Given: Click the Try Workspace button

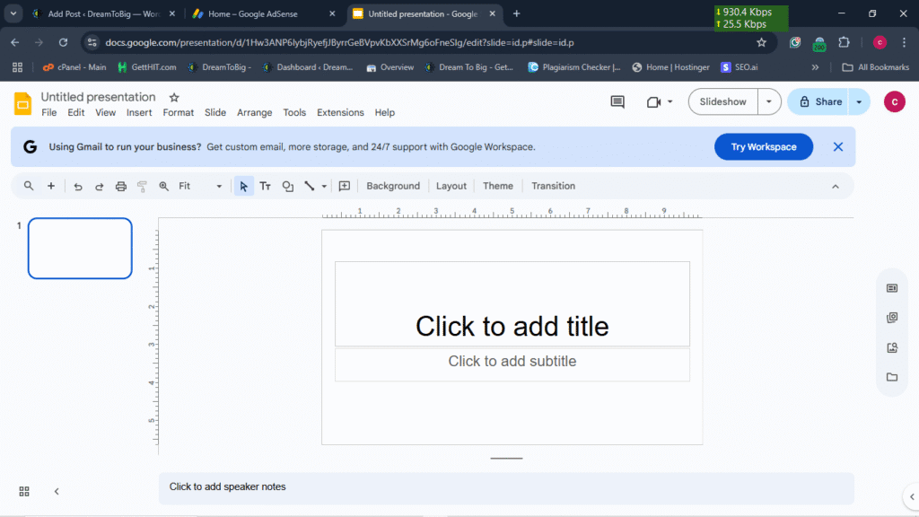Looking at the screenshot, I should 763,146.
